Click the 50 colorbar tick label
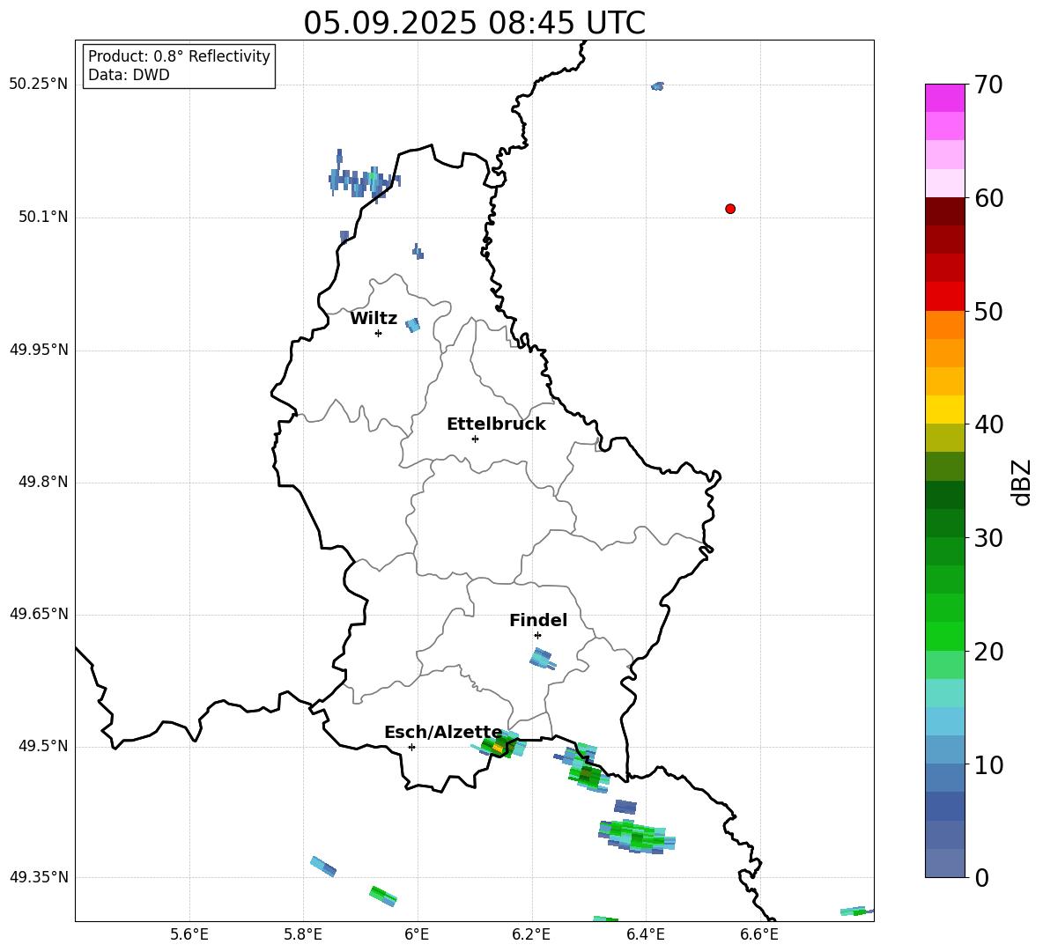Image resolution: width=1043 pixels, height=952 pixels. pyautogui.click(x=988, y=312)
